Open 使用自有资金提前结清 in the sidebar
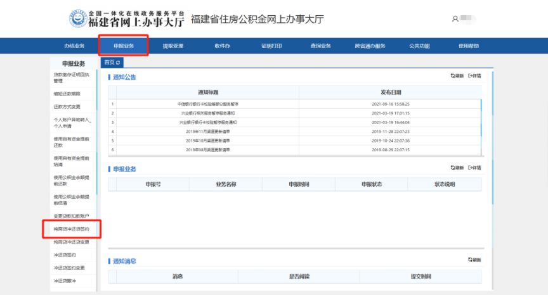The height and width of the screenshot is (295, 548). pos(71,161)
